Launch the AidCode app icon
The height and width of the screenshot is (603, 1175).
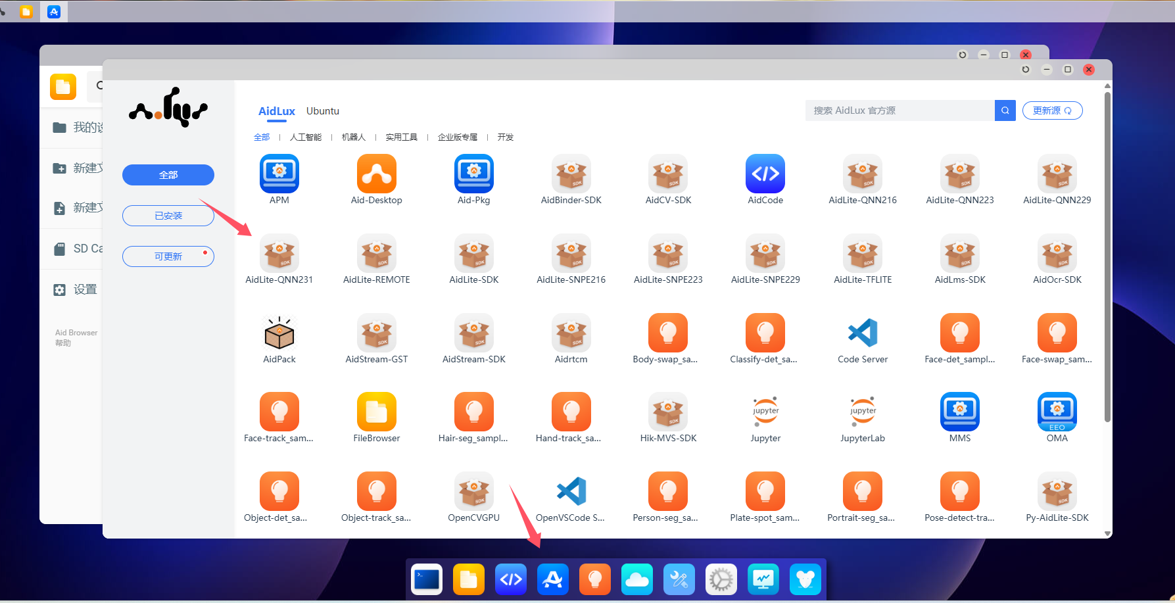765,174
